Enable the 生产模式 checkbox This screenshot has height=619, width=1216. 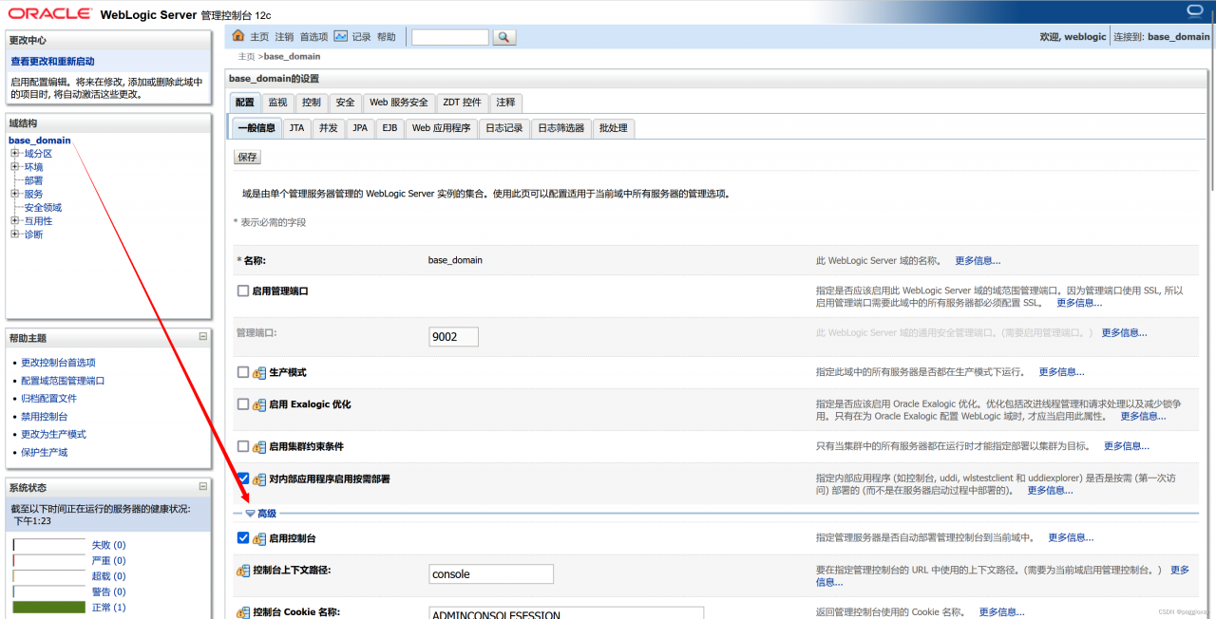(243, 372)
